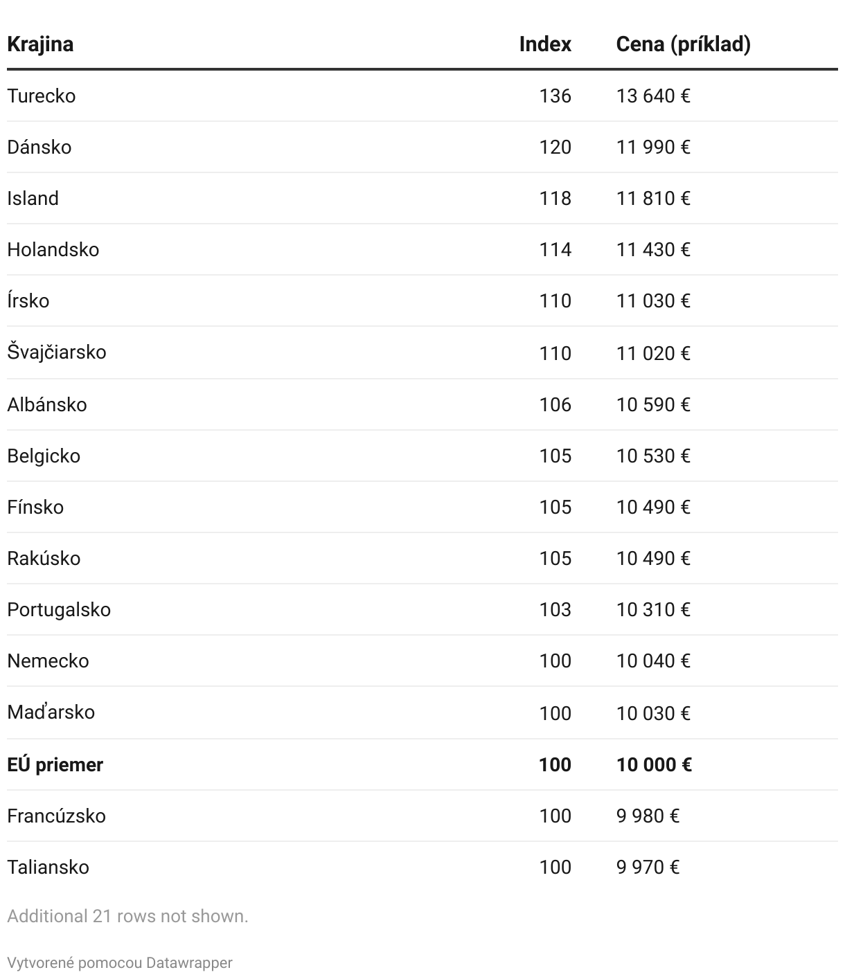The height and width of the screenshot is (979, 845).
Task: Click the Írsko price 11 030 €
Action: (x=653, y=300)
